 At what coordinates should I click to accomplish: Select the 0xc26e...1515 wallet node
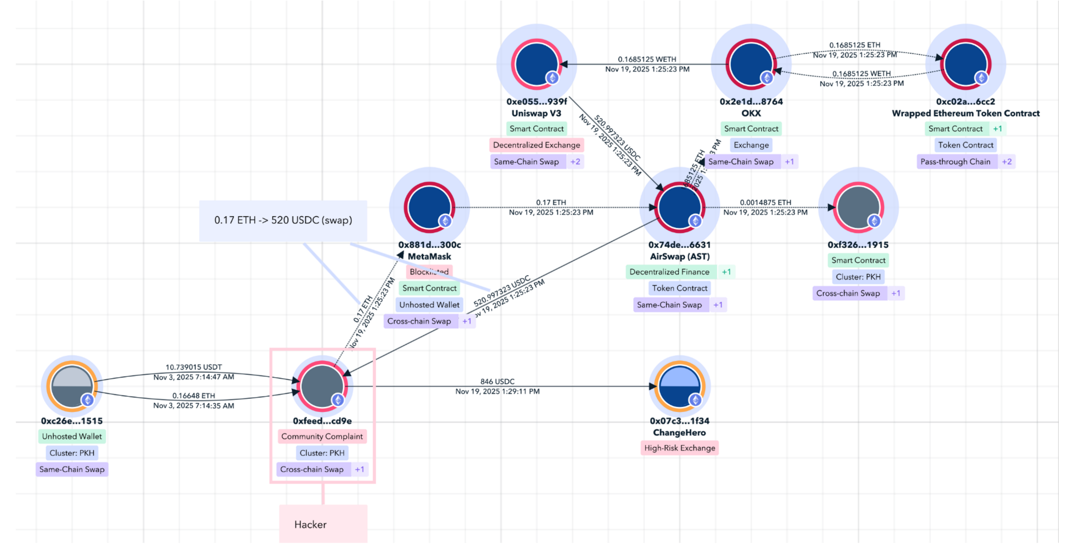point(72,386)
